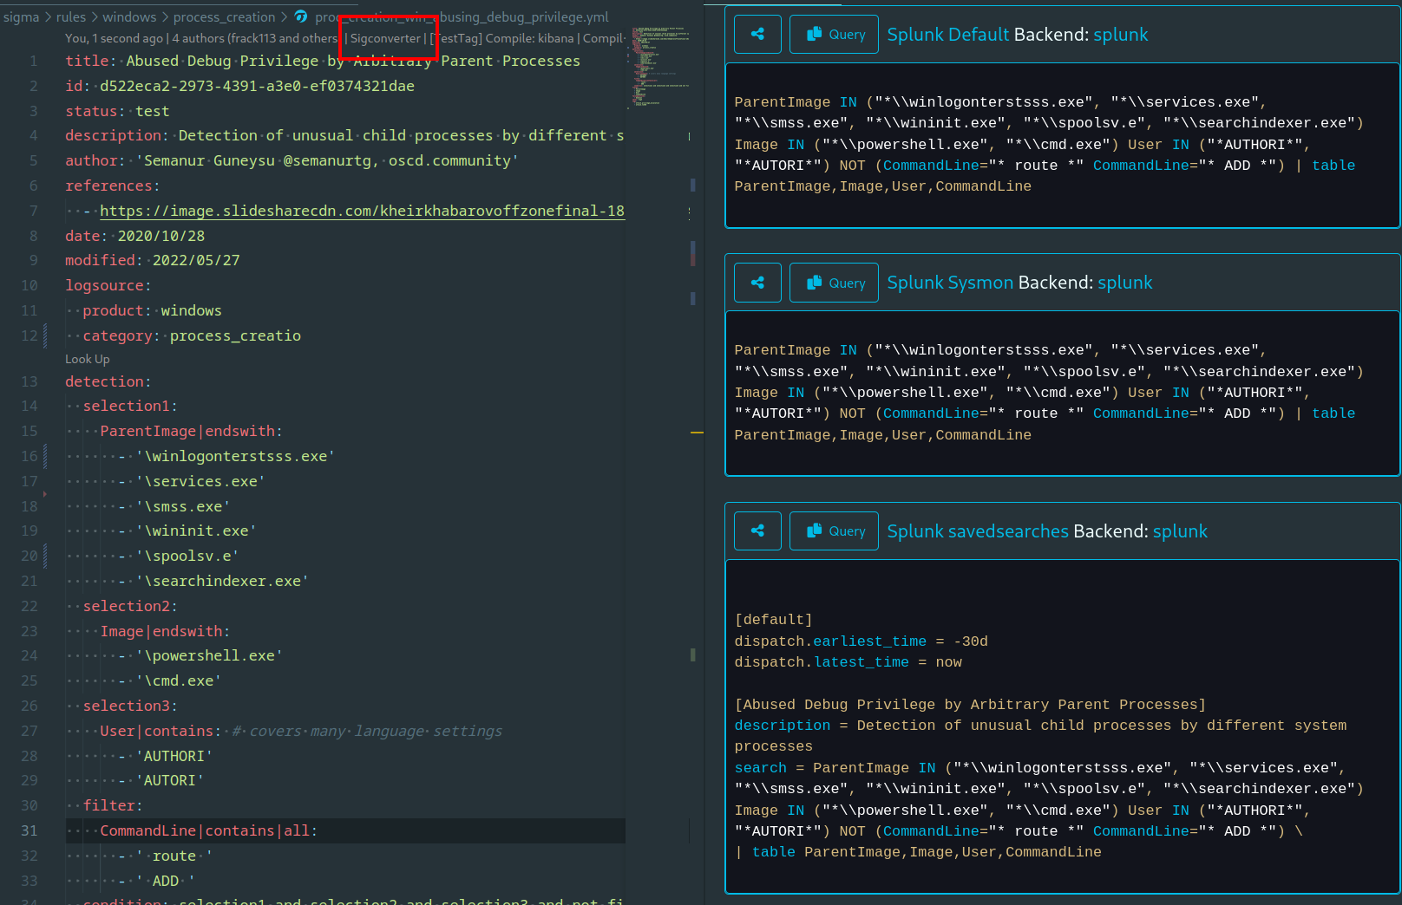This screenshot has height=905, width=1402.
Task: Click the 'author: Semanur Guneysu' line
Action: [x=292, y=160]
